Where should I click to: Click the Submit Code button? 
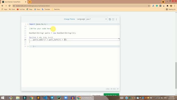click(x=111, y=94)
